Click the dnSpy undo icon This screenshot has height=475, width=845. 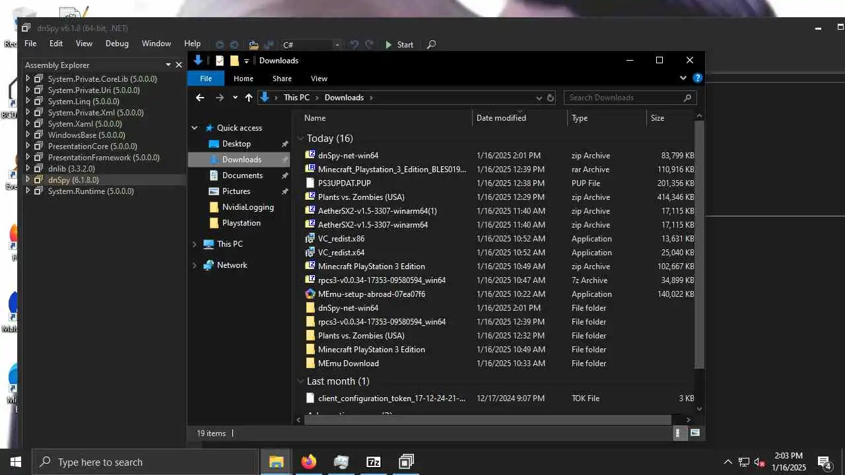(355, 45)
